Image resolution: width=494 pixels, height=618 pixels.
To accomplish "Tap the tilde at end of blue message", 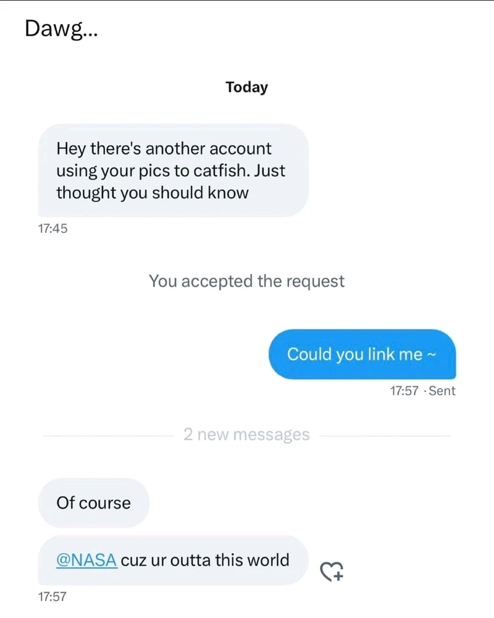I will [x=432, y=354].
